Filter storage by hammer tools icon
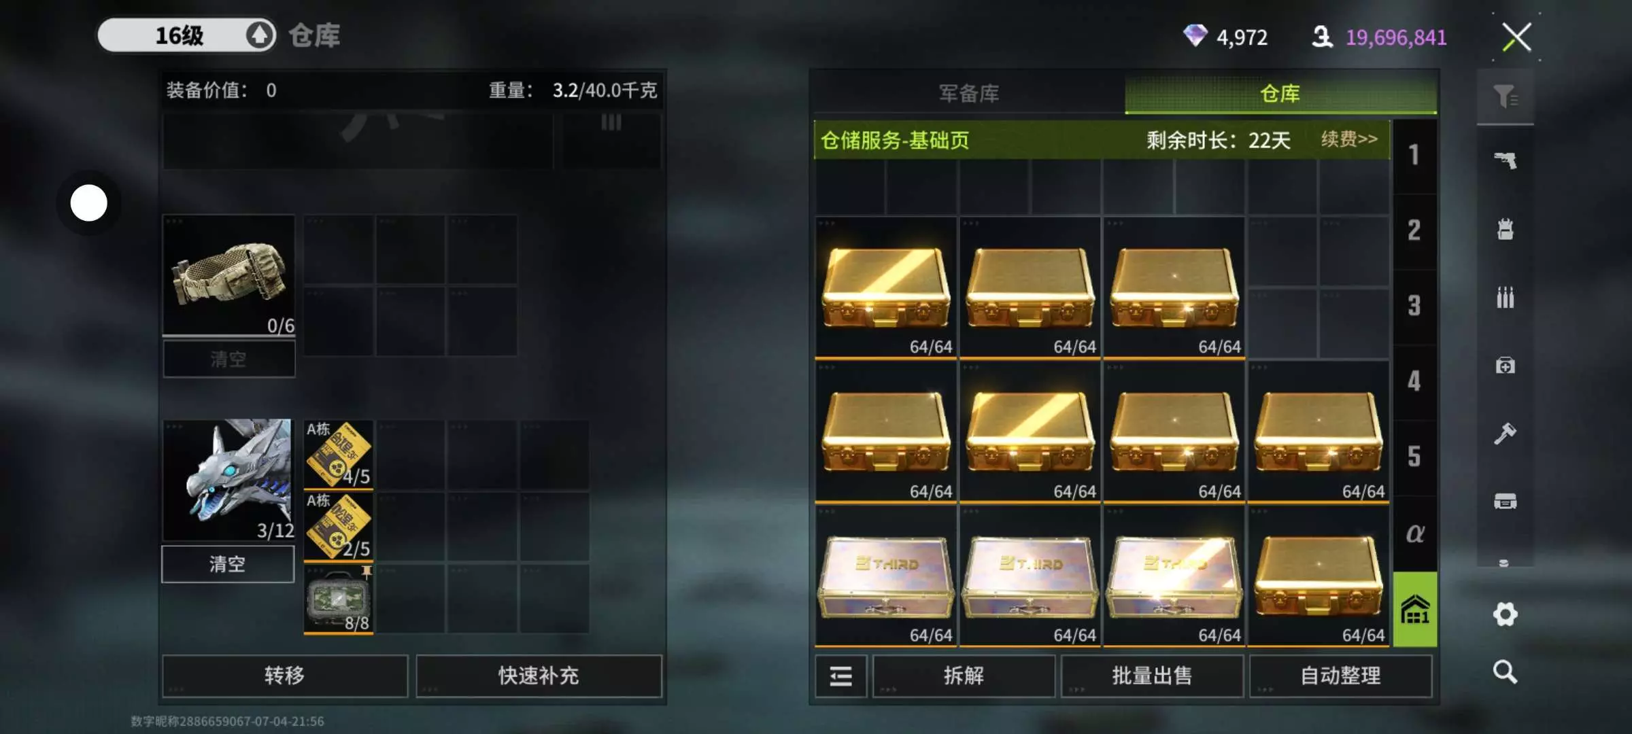 tap(1505, 433)
